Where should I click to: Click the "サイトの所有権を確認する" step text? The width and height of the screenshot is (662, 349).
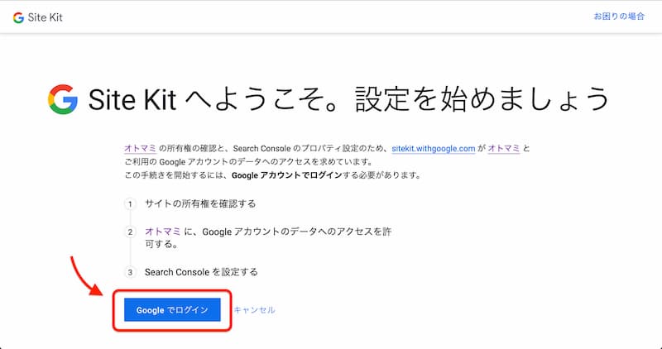pos(200,203)
